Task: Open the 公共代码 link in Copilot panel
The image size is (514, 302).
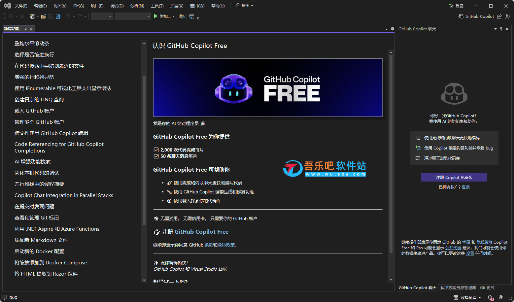Action: [453, 248]
